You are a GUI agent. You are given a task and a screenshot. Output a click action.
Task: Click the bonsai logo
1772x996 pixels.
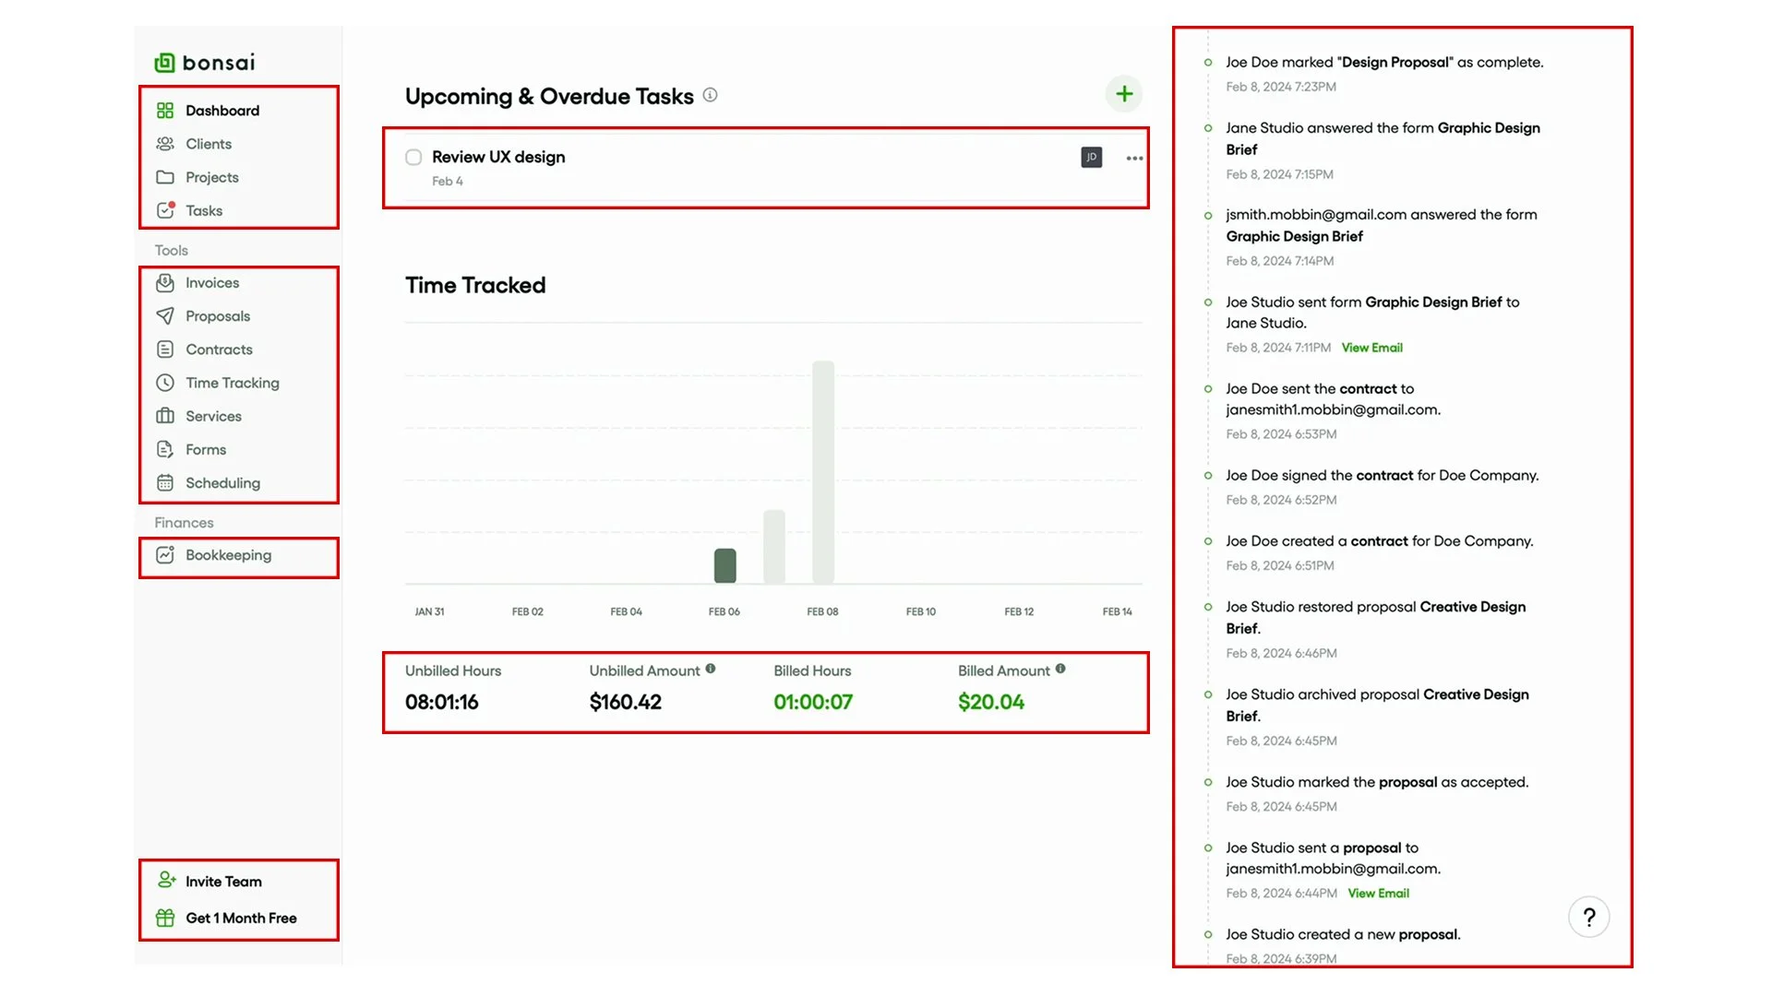click(205, 63)
